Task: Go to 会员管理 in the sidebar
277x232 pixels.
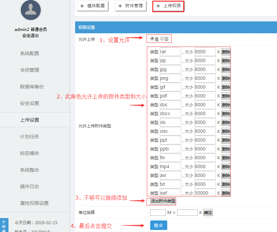Action: click(x=30, y=70)
